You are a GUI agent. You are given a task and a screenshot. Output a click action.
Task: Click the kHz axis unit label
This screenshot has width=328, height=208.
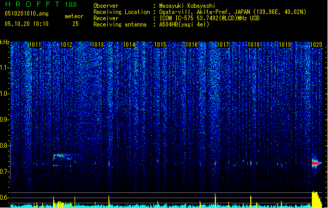pos(5,42)
